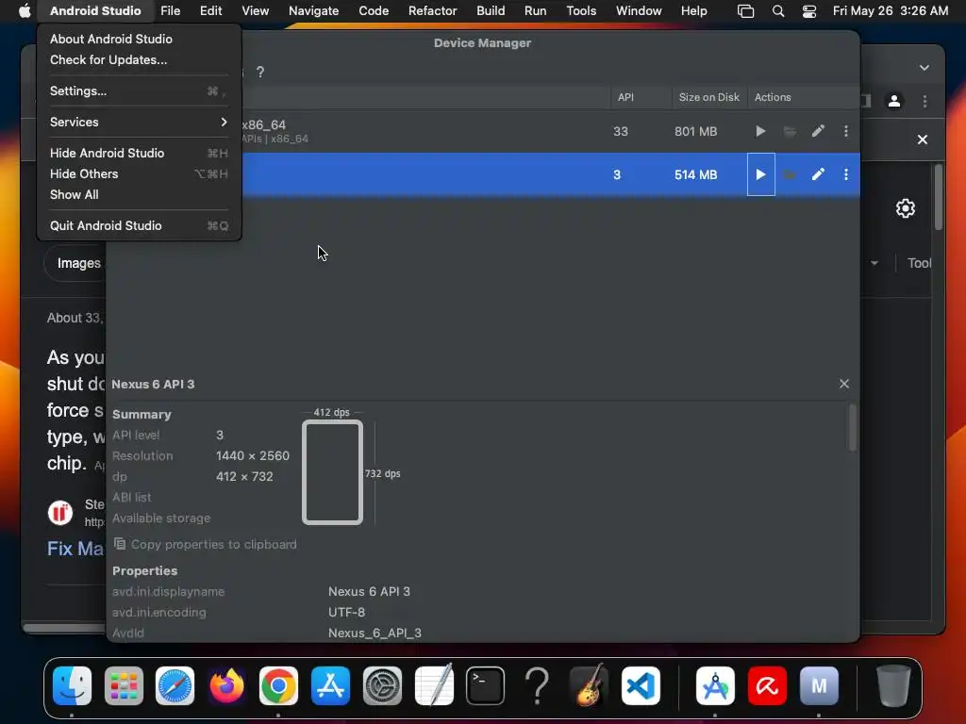
Task: Click the 801 MB size cell
Action: click(x=695, y=131)
